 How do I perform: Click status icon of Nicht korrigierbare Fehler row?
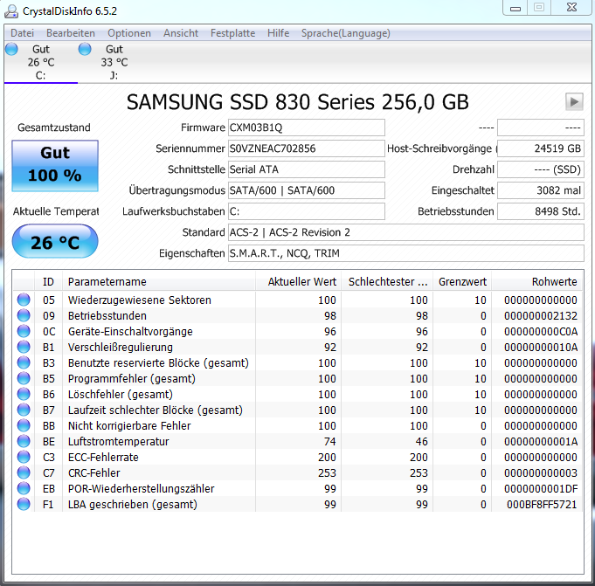pos(24,425)
